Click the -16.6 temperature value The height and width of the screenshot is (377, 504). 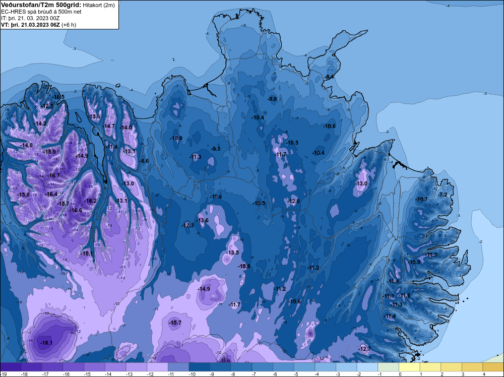tap(76, 211)
